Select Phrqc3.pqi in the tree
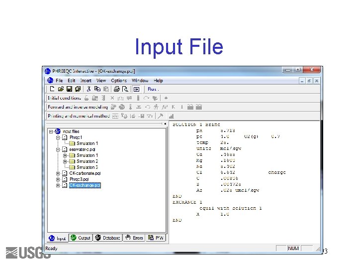The width and height of the screenshot is (358, 269). click(79, 179)
